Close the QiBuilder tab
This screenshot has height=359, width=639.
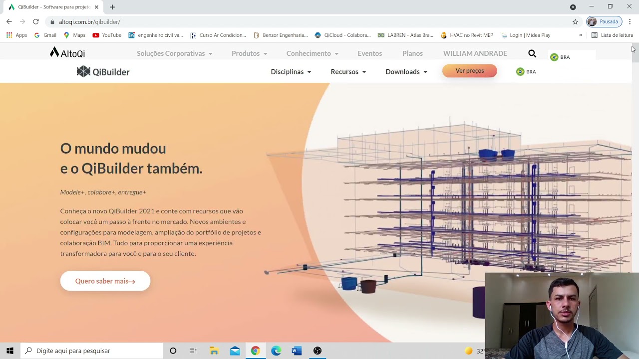coord(96,7)
